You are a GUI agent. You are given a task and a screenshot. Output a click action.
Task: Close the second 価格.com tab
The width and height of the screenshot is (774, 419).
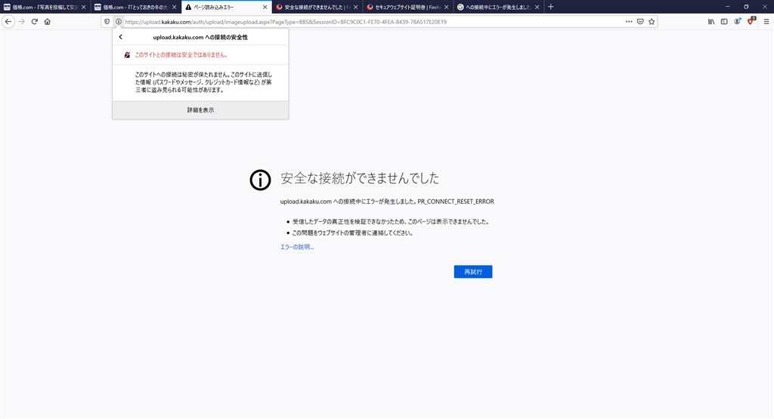pos(175,7)
